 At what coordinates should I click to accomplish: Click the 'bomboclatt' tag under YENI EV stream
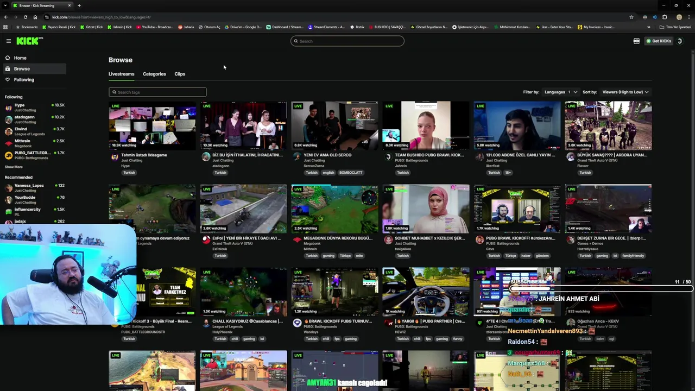click(x=351, y=173)
